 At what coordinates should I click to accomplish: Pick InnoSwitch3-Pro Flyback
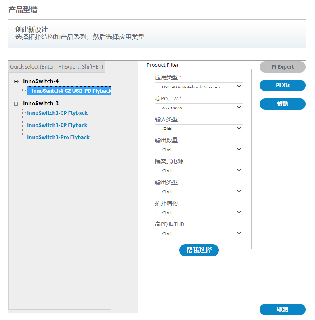pos(58,137)
